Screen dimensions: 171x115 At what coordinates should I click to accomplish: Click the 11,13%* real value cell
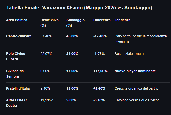[x=47, y=100]
